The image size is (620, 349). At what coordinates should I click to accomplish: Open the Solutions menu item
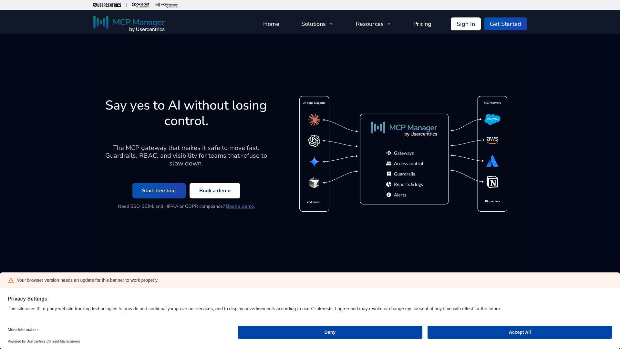(x=314, y=24)
